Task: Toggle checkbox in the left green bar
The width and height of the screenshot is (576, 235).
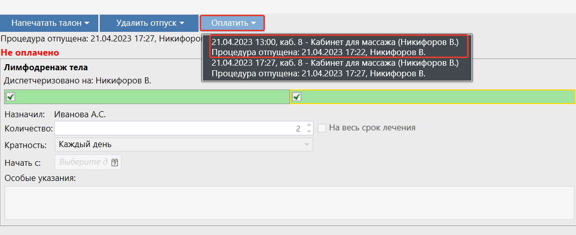Action: [x=11, y=97]
